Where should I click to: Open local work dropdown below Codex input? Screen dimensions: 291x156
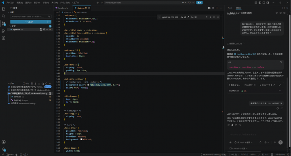(x=238, y=148)
